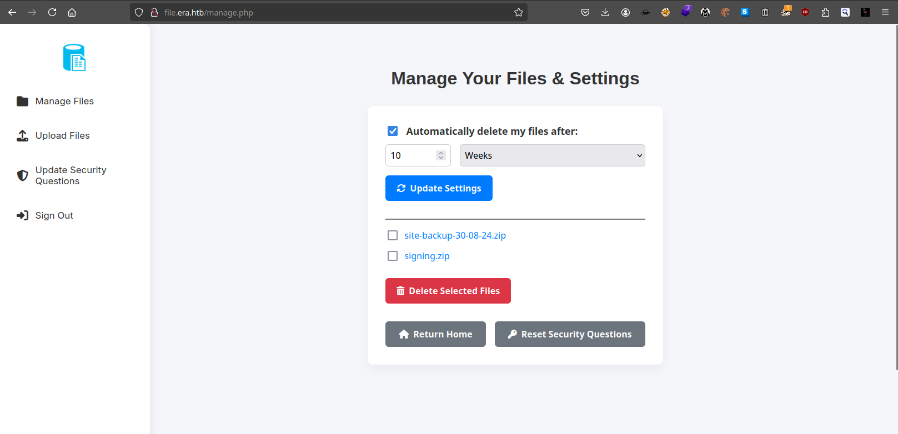Click the database file logo icon

click(x=74, y=58)
